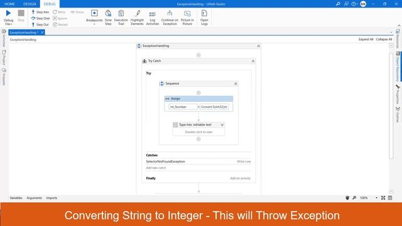Toggle Slow Step mode
This screenshot has height=226, width=402.
108,18
